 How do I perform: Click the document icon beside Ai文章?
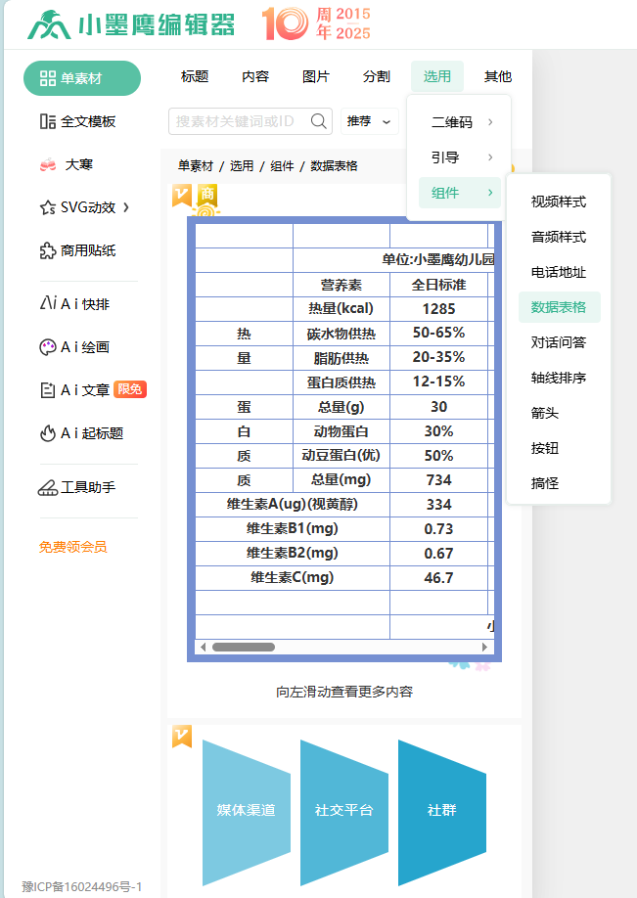tap(48, 390)
